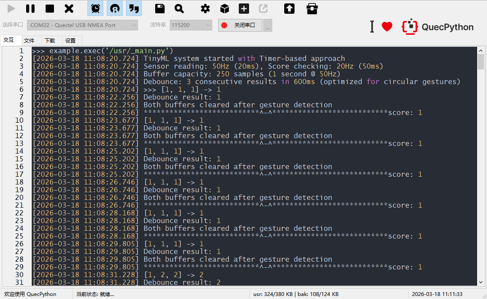Toggle the alarm clock timestamp button
Image resolution: width=487 pixels, height=299 pixels.
pyautogui.click(x=95, y=9)
